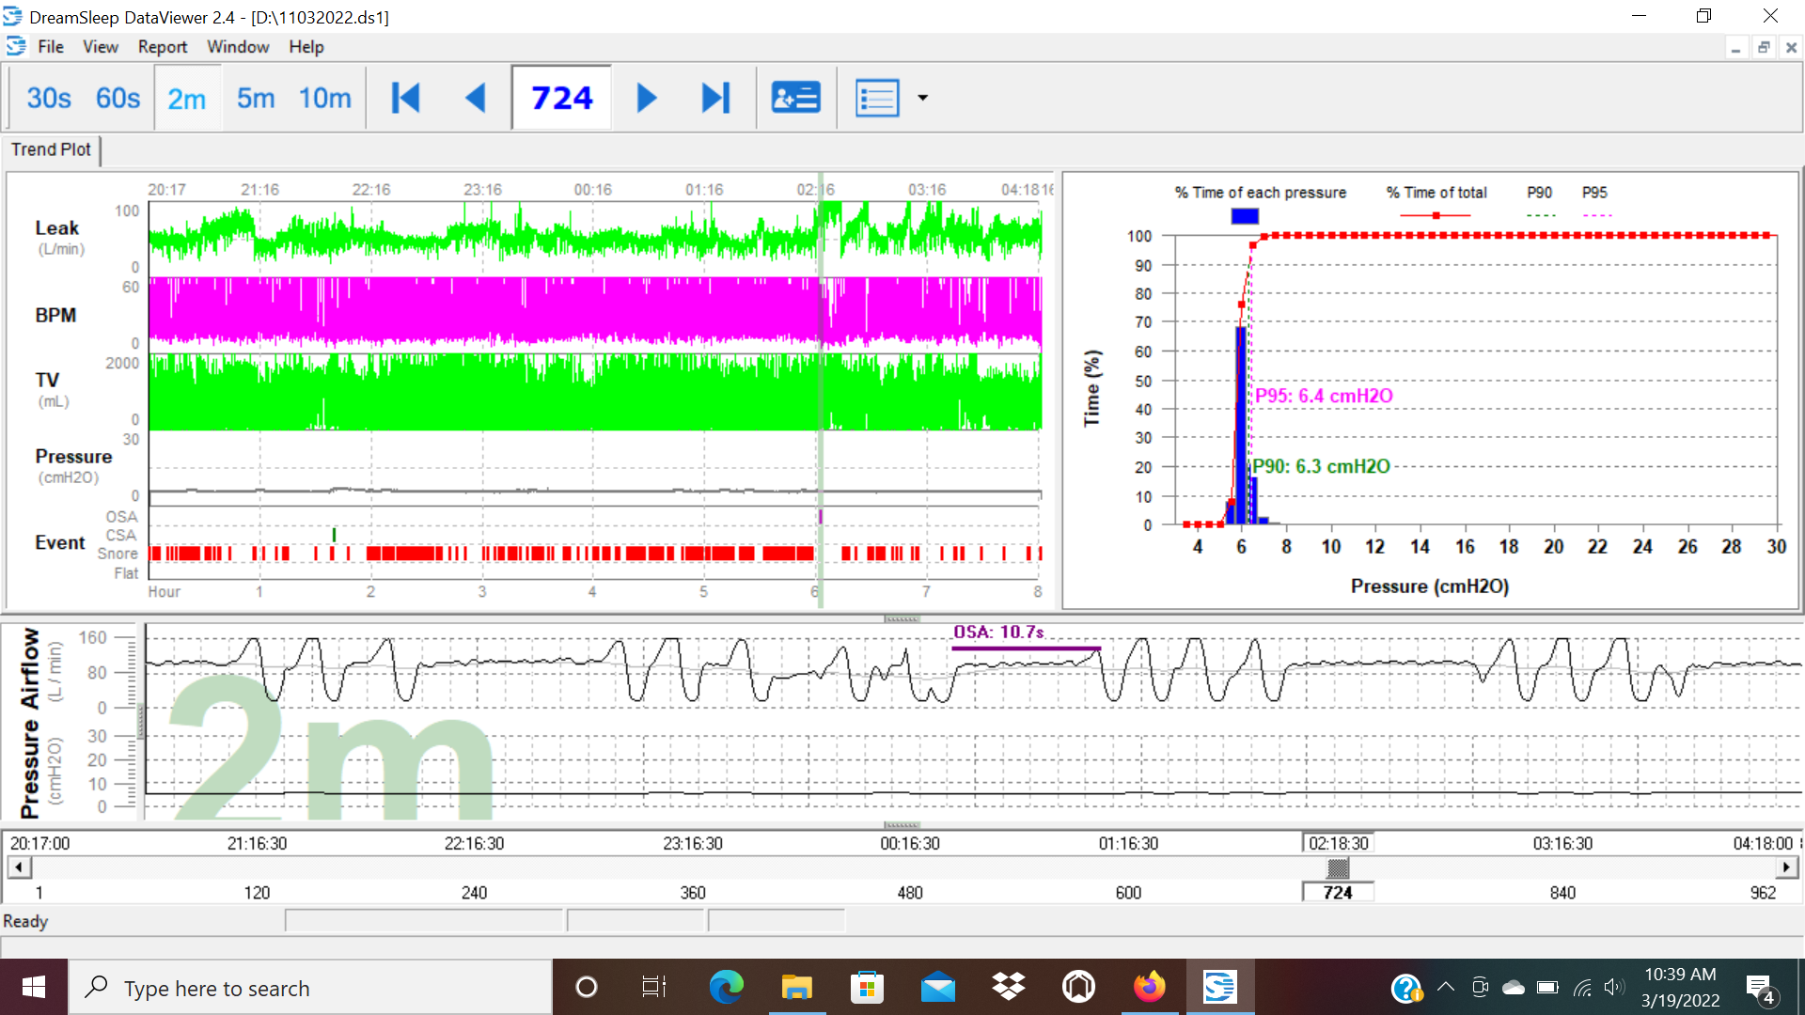Show hidden system tray icons
This screenshot has width=1805, height=1015.
coord(1446,987)
